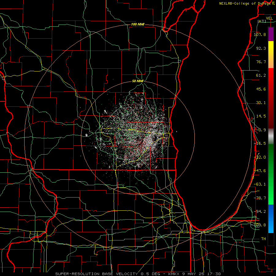Image resolution: width=276 pixels, height=276 pixels.
Task: Click the 50 NMI range ring label
Action: tap(138, 81)
